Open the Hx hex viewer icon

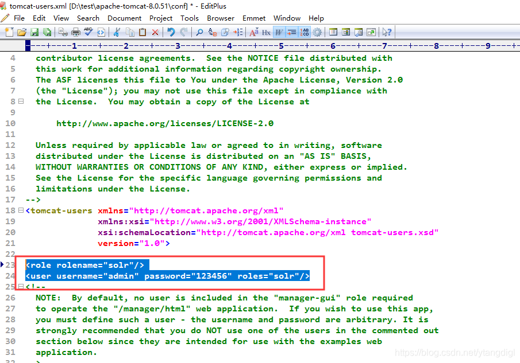pyautogui.click(x=266, y=32)
